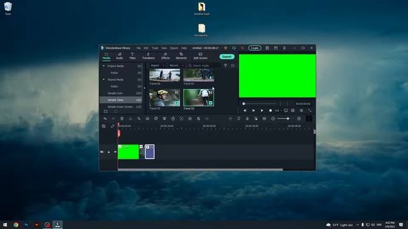Click the timer duration icon in timeline toolbar
This screenshot has width=408, height=229.
pos(173,119)
